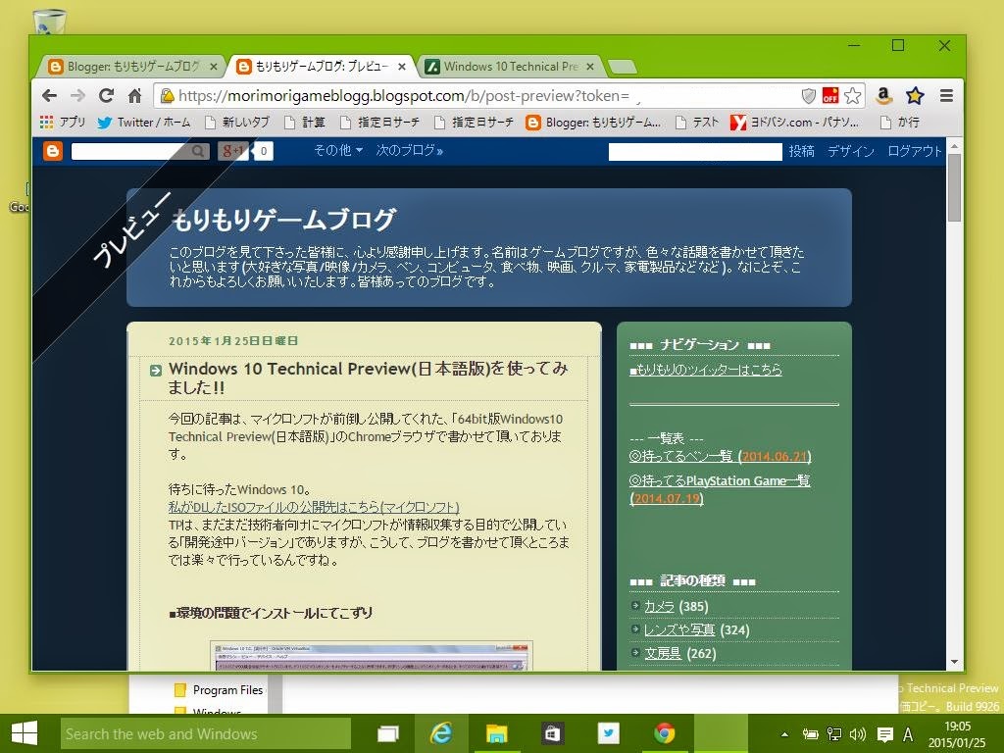Click the shield icon in address bar

tap(809, 96)
